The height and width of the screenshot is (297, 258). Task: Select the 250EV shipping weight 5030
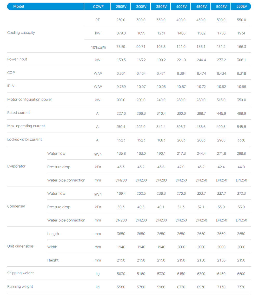[x=121, y=274]
